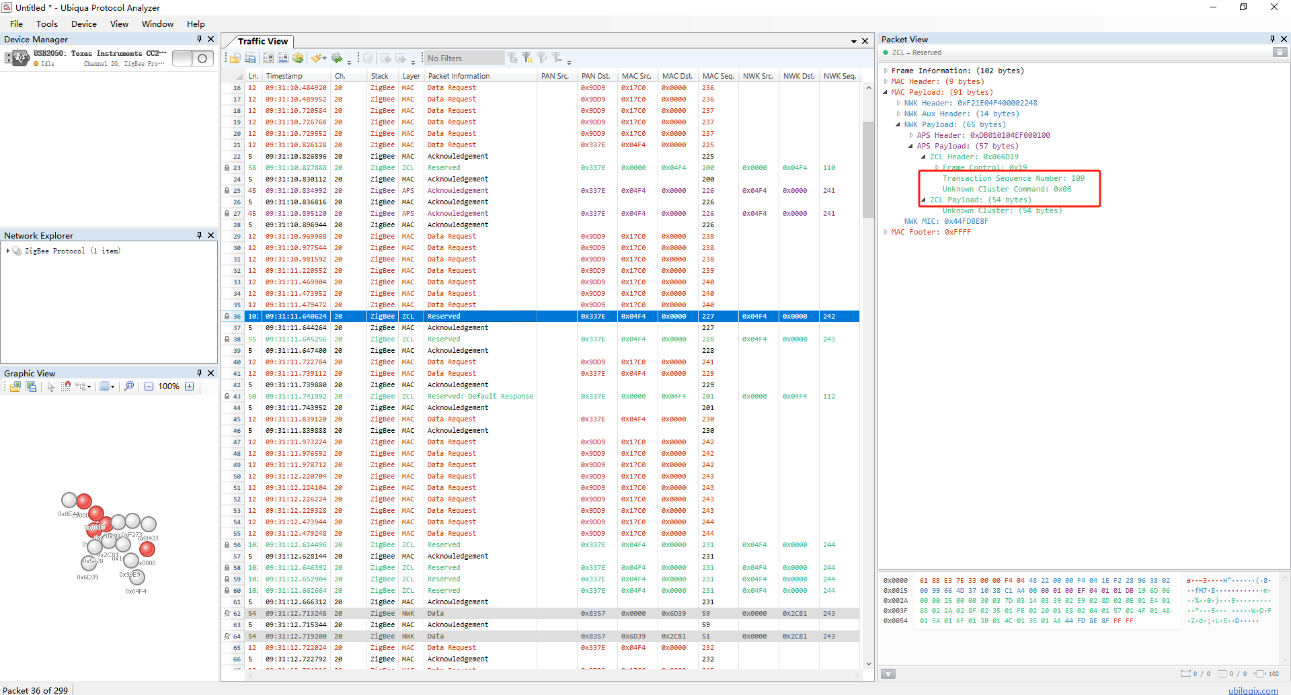The width and height of the screenshot is (1291, 695).
Task: Open the ubilogix.com link
Action: (1253, 690)
